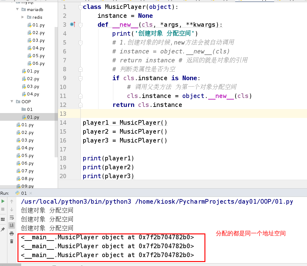Click the fold end marker on line 8
Screen dimensions: 307x266
pos(80,69)
